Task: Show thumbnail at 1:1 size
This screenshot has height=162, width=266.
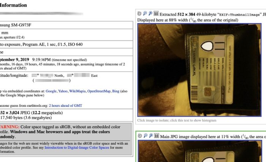Action: [156, 13]
